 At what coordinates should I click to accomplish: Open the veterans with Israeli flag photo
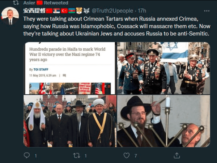point(163,68)
